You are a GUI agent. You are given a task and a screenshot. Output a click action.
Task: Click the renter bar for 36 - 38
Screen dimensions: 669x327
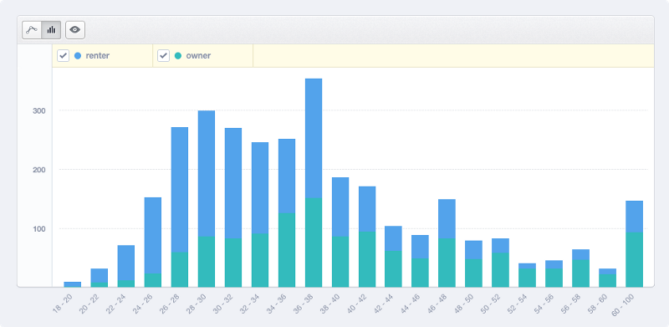click(x=314, y=138)
